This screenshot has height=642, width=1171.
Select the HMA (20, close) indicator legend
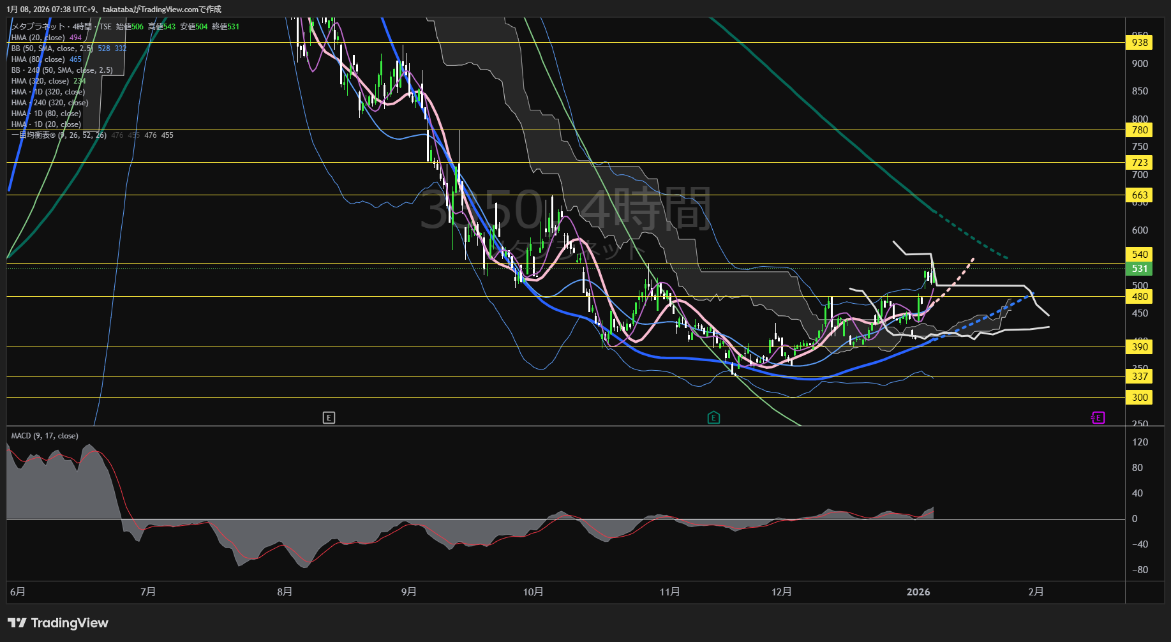38,38
